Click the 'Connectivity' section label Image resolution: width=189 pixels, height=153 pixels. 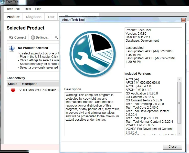[16, 78]
